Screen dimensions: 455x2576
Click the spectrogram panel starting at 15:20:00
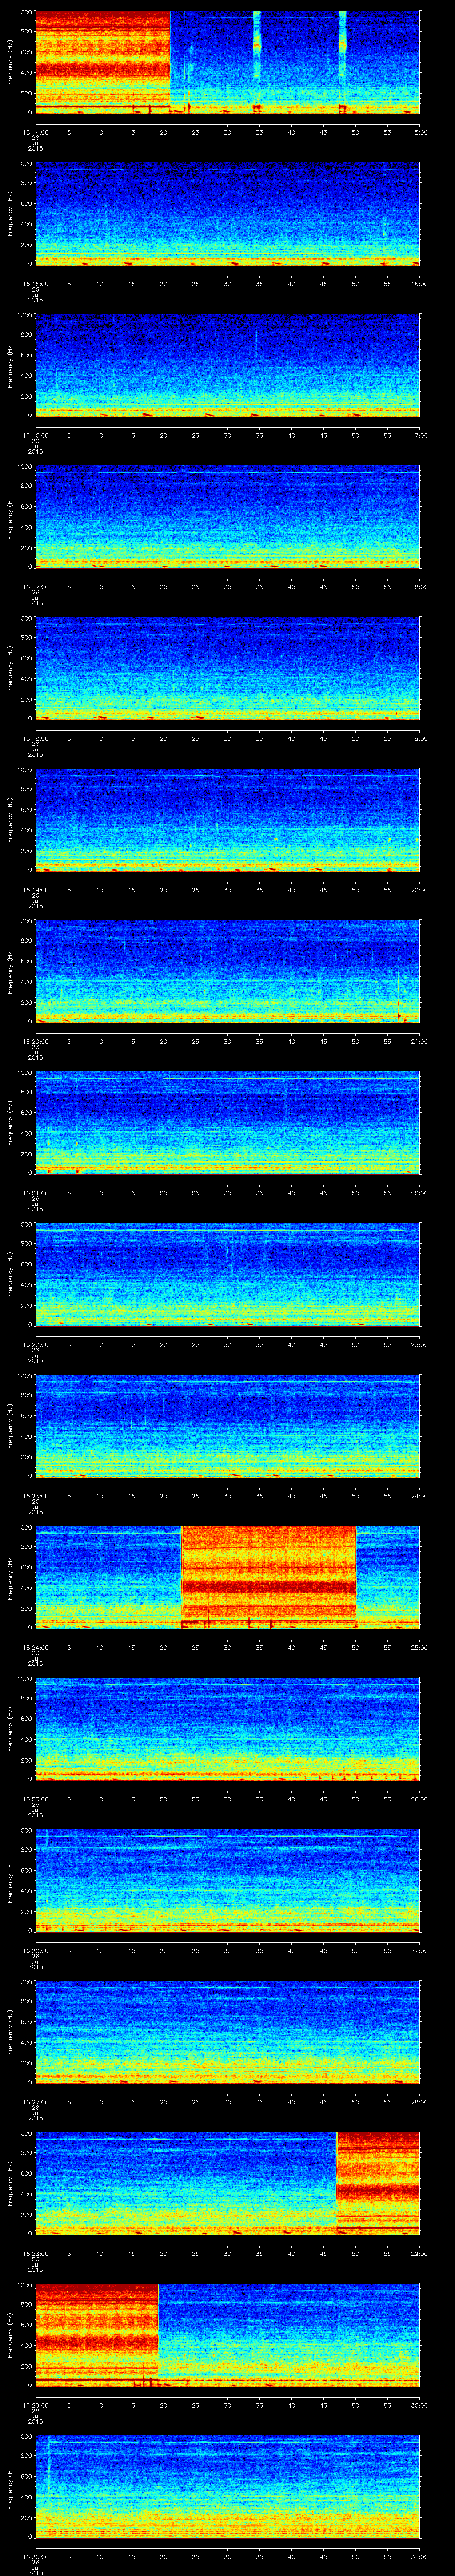tap(227, 971)
